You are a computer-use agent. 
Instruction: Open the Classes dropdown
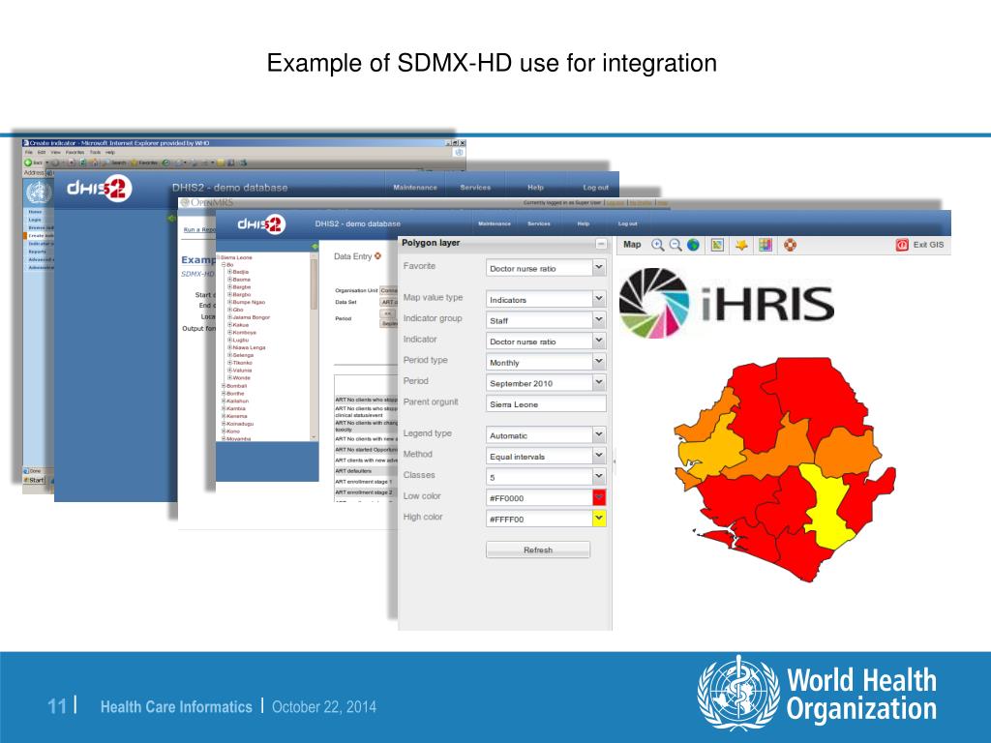(598, 477)
